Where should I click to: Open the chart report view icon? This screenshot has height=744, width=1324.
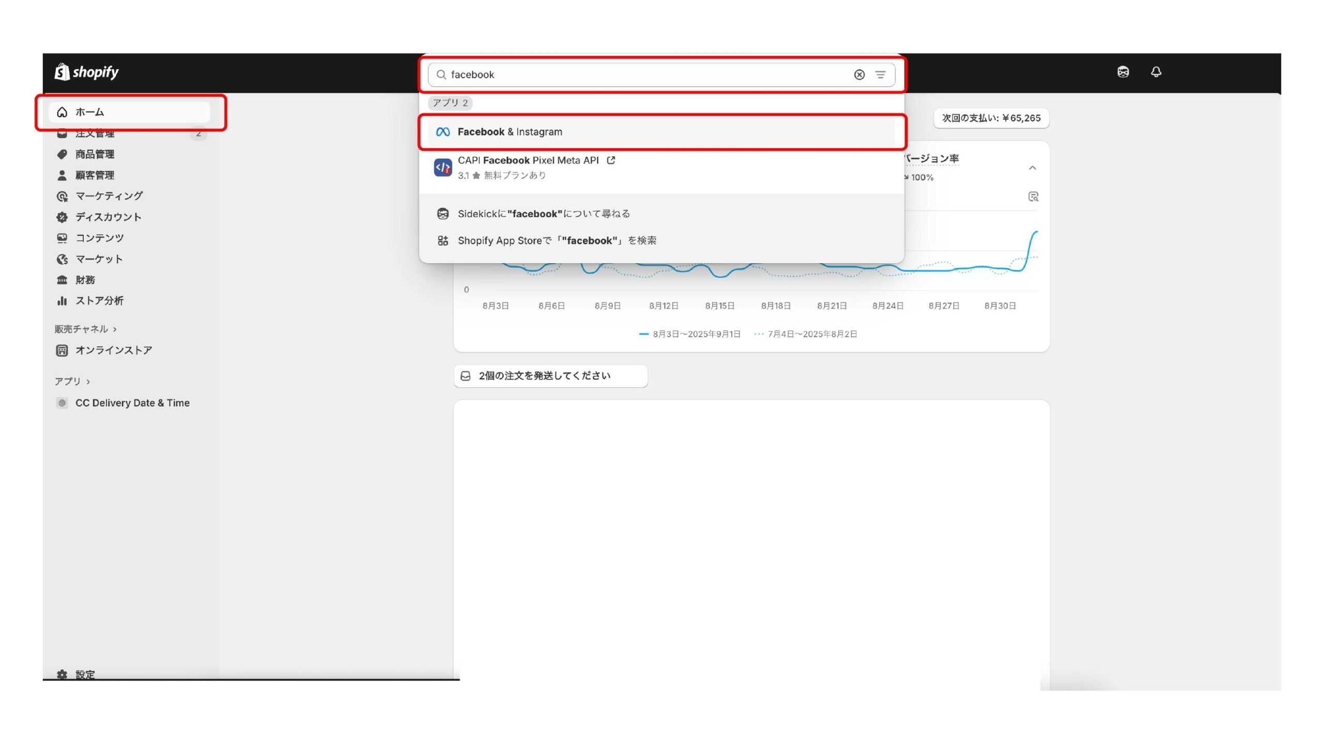click(1033, 196)
